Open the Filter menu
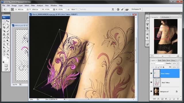Viewport: 184px width, 103px height. (x=33, y=5)
